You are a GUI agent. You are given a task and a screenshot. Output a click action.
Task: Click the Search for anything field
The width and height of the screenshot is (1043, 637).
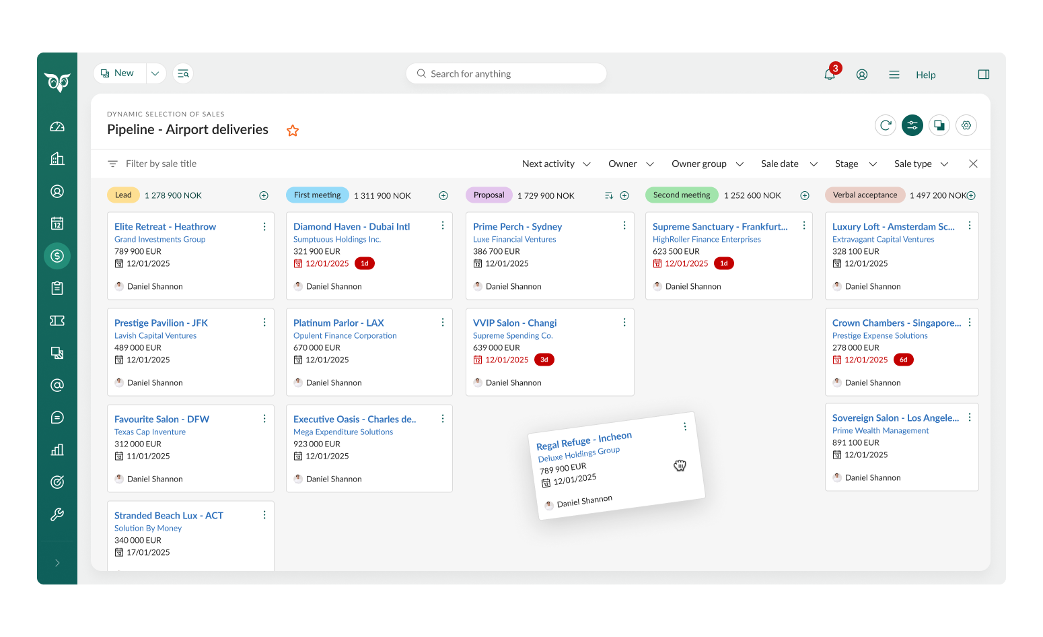pyautogui.click(x=506, y=73)
